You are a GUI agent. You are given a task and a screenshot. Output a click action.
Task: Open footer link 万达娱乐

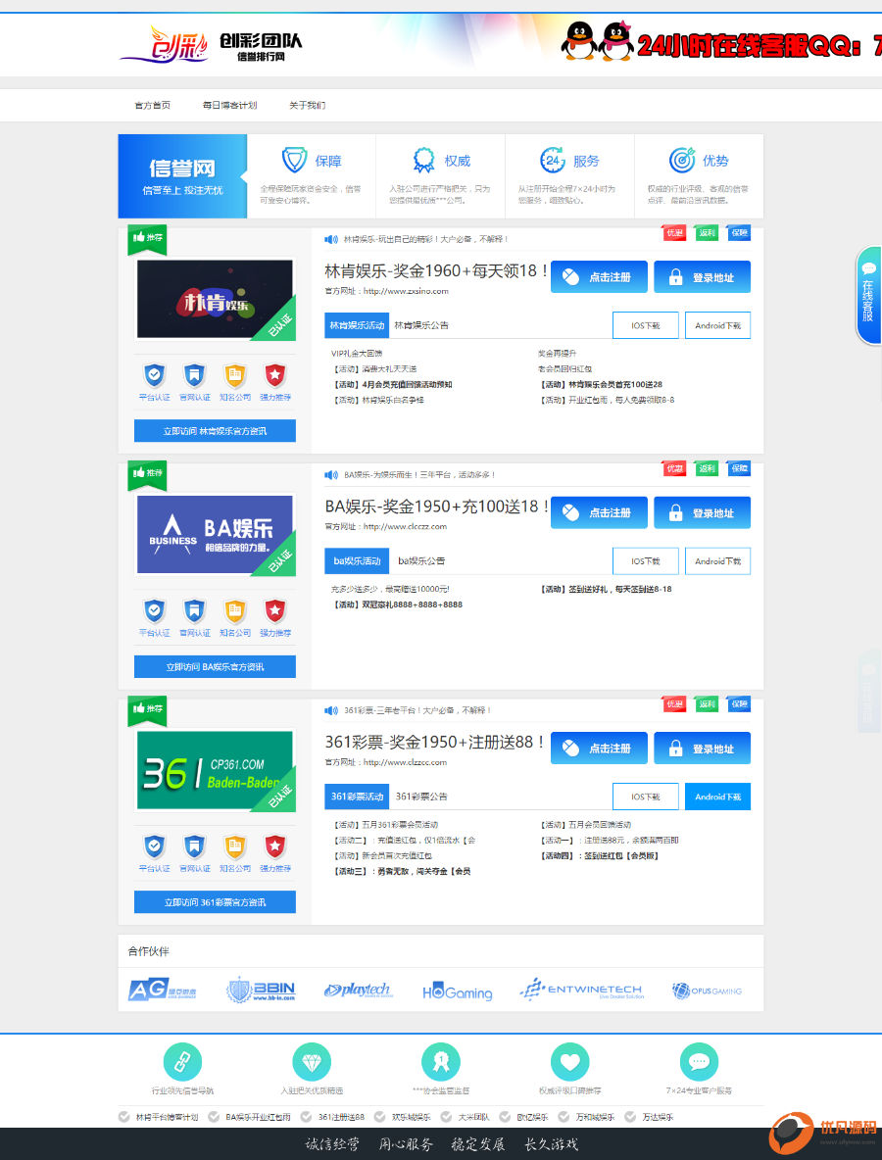[x=657, y=1117]
